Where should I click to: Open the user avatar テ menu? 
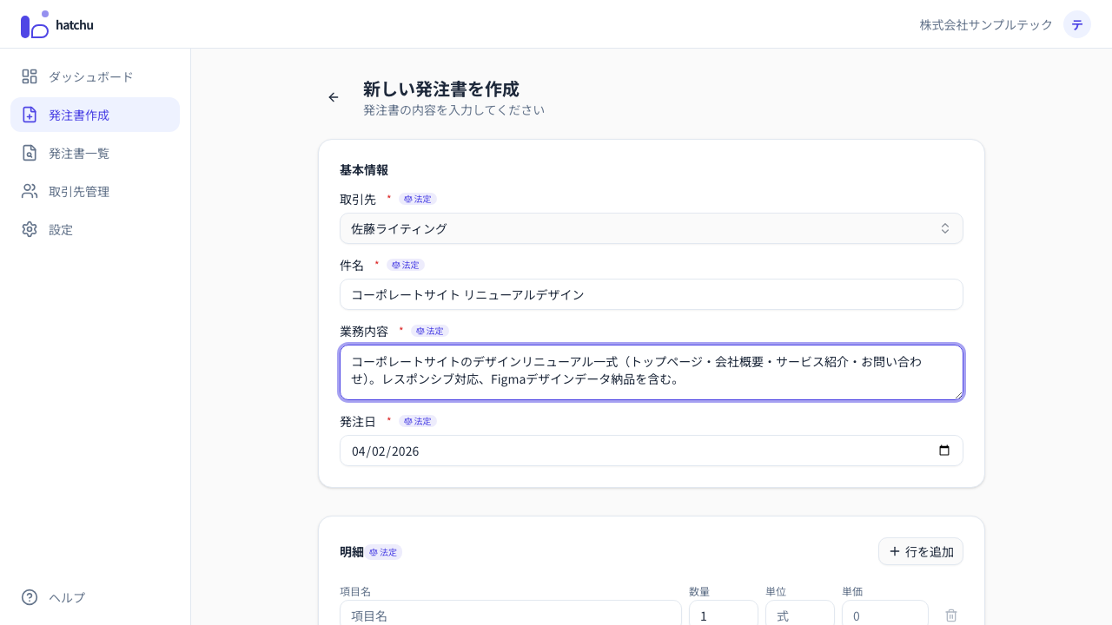(1077, 24)
